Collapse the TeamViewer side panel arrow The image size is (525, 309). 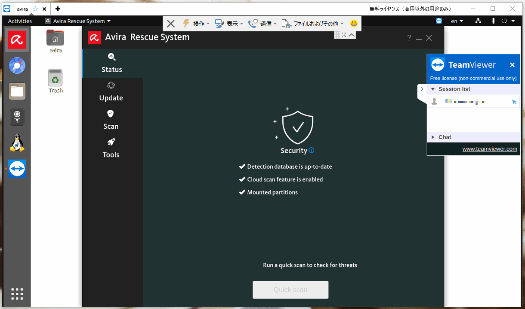pos(422,89)
